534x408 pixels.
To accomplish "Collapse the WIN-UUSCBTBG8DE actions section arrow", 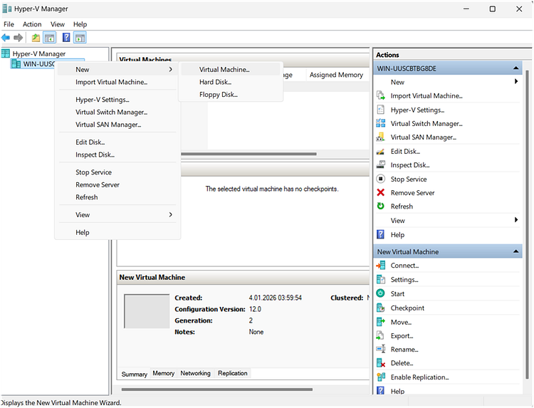I will click(x=515, y=68).
